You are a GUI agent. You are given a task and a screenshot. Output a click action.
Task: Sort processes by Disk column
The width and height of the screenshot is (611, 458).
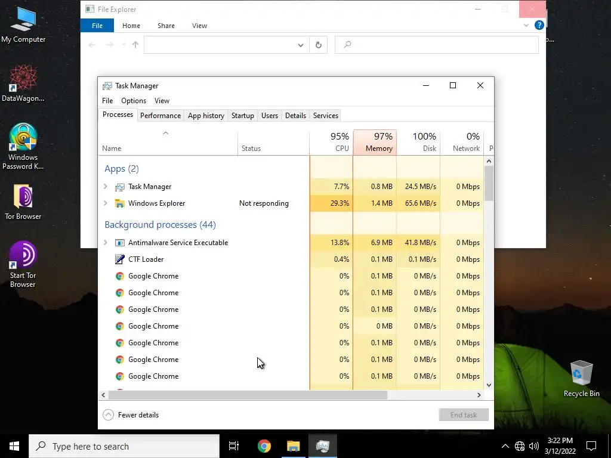pos(418,143)
